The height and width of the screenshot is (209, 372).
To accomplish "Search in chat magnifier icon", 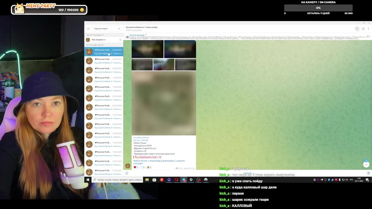I will point(357,29).
